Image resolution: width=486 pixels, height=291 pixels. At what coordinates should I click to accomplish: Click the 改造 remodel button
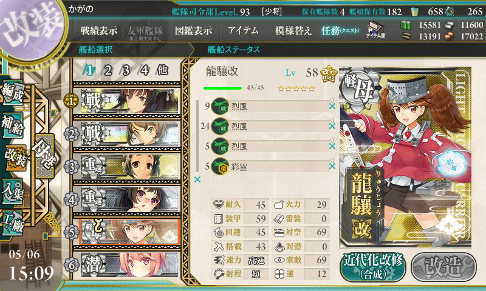443,267
